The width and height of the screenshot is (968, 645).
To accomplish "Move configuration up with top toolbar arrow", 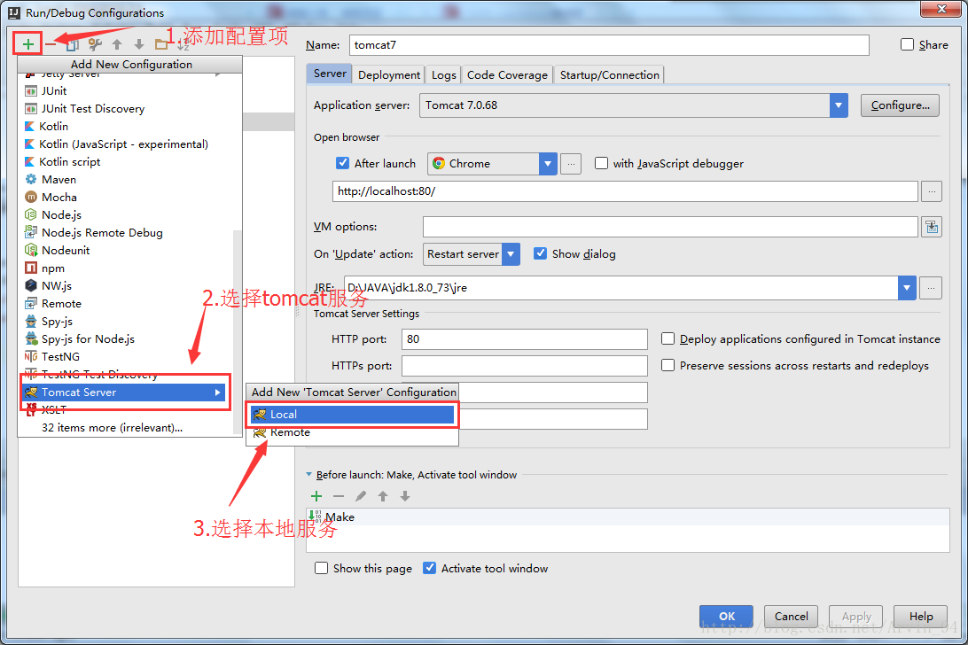I will coord(117,44).
